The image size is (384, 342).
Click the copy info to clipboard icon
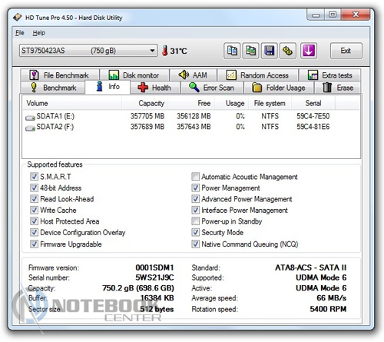coord(232,51)
